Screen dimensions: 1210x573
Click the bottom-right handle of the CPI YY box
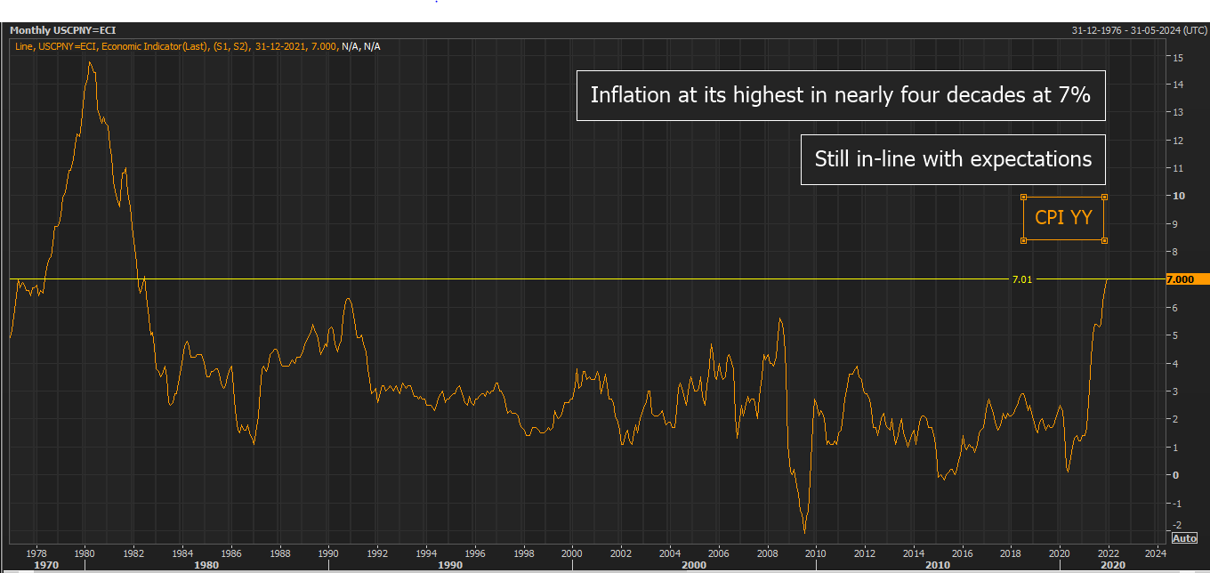[x=1104, y=240]
